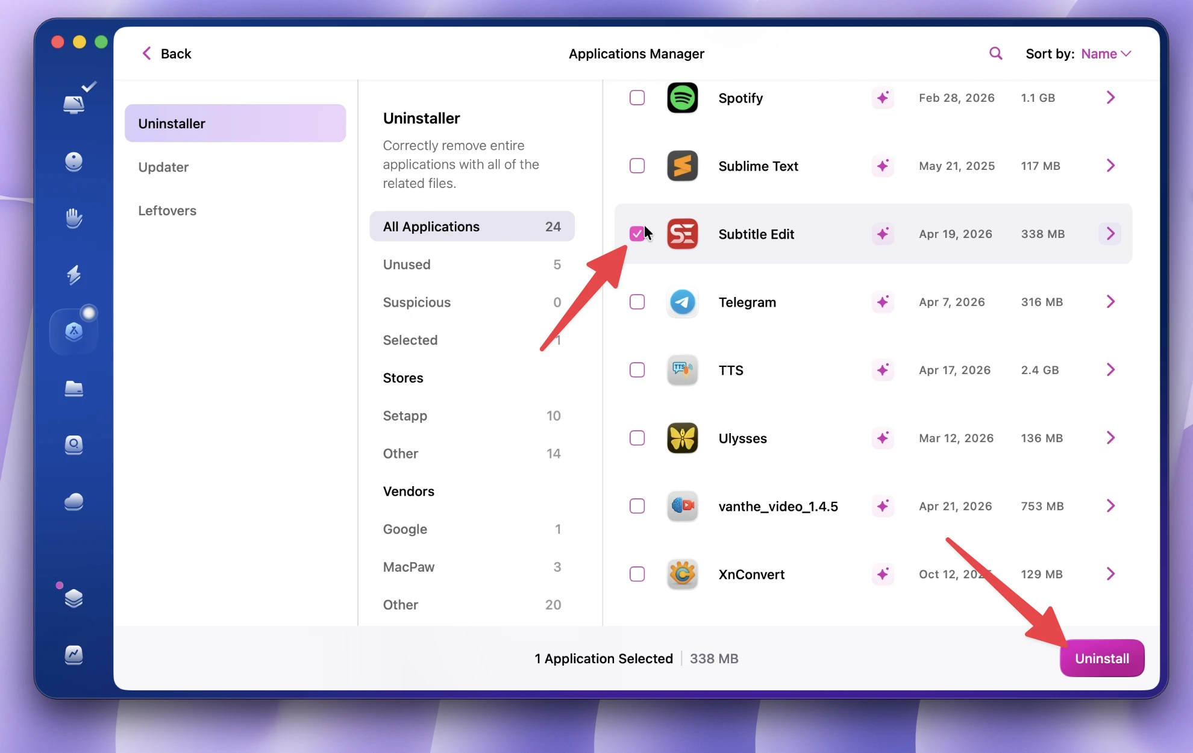The width and height of the screenshot is (1193, 753).
Task: Open the Smart Care monitor icon in sidebar
Action: pos(74,104)
